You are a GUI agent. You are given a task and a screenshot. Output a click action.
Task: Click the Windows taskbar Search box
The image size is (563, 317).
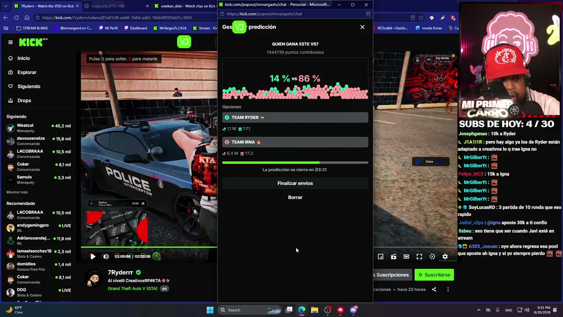pyautogui.click(x=249, y=310)
